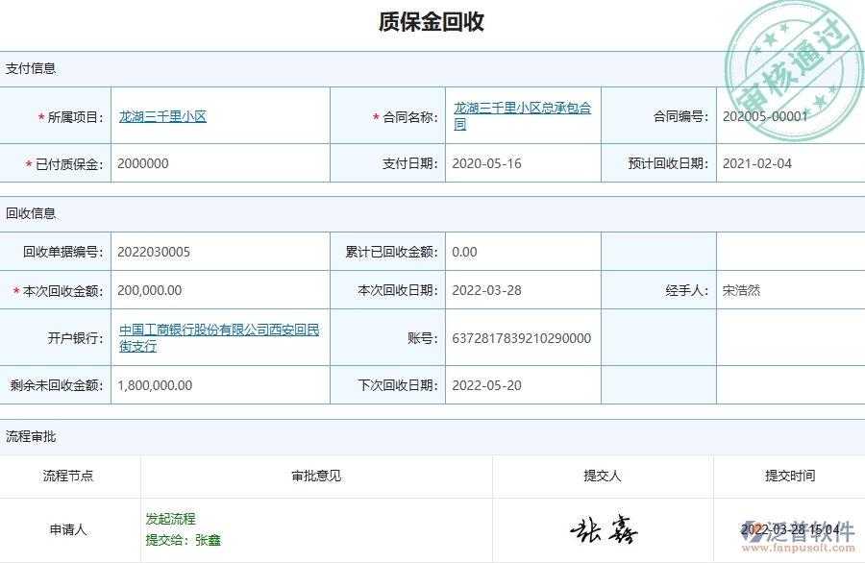Select the 支付信息 section header
The width and height of the screenshot is (865, 563).
[x=33, y=67]
